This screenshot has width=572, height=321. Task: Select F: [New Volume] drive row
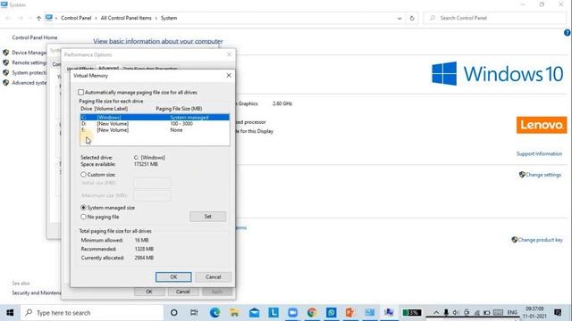click(155, 130)
